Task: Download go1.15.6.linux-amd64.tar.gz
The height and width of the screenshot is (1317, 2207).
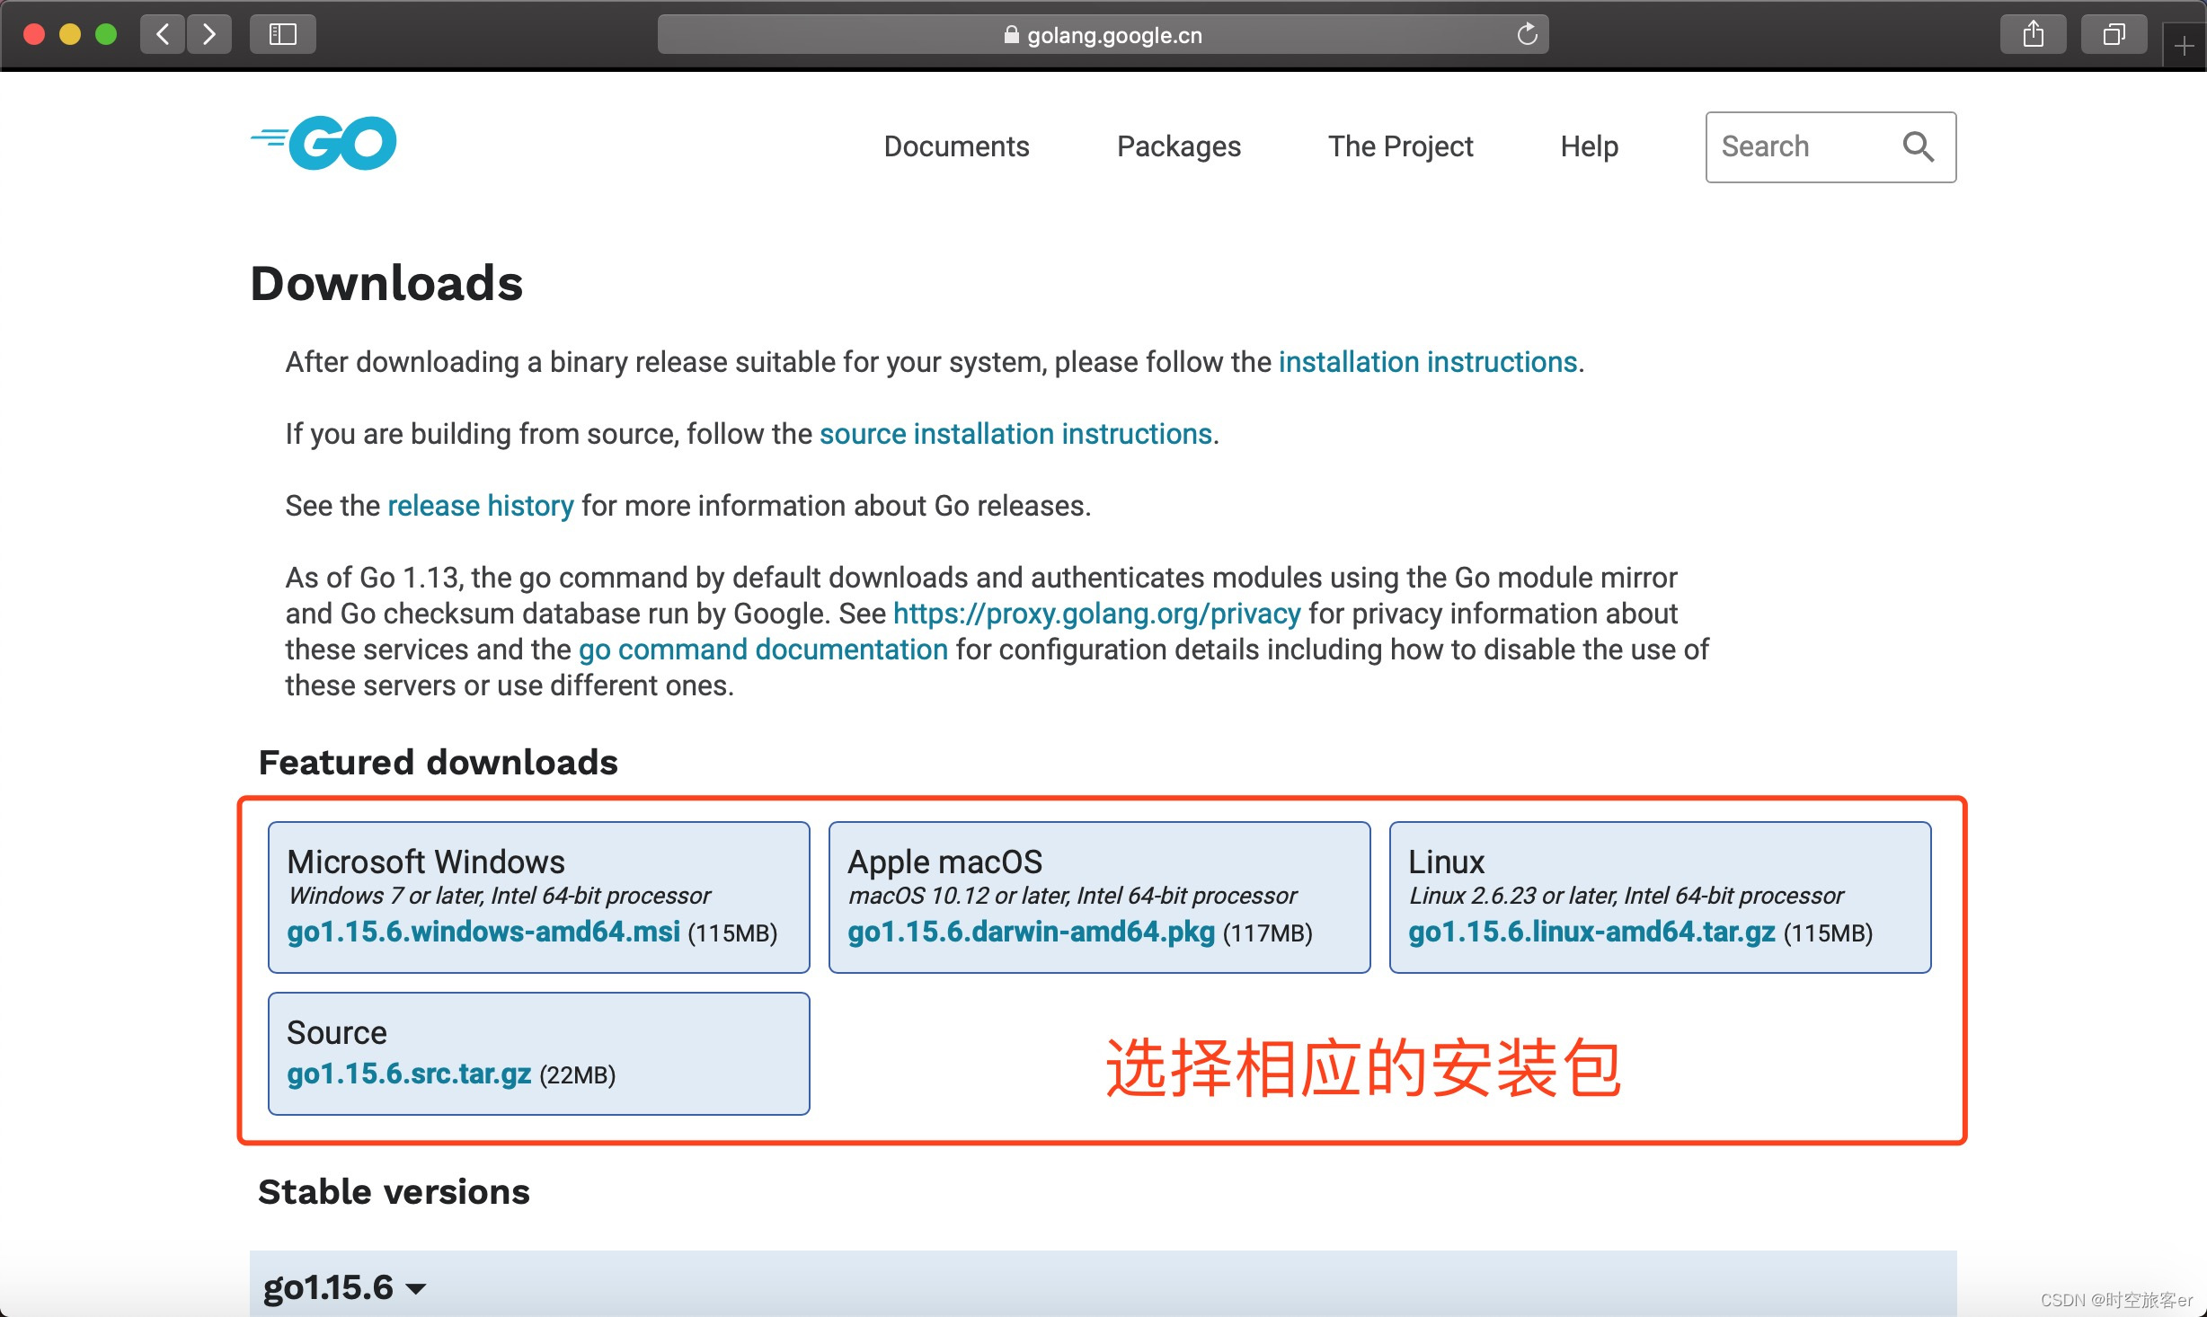Action: [1591, 932]
